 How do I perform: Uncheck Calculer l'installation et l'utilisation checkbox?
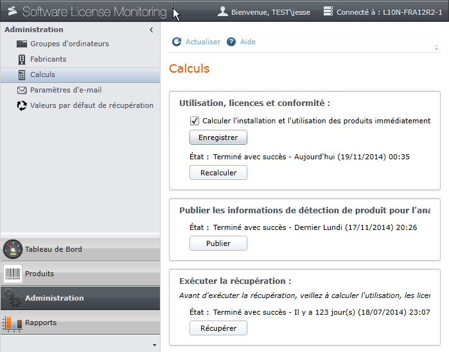[195, 121]
